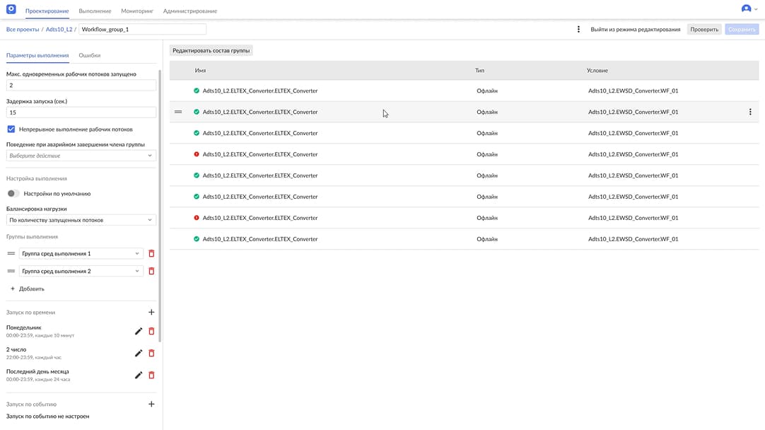Edit "Последний день месяца" with pencil icon
The image size is (765, 430).
139,375
